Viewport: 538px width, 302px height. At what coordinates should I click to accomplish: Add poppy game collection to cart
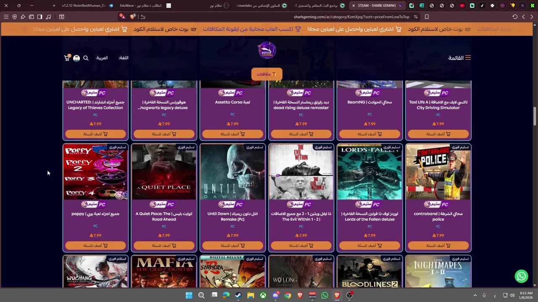click(95, 245)
